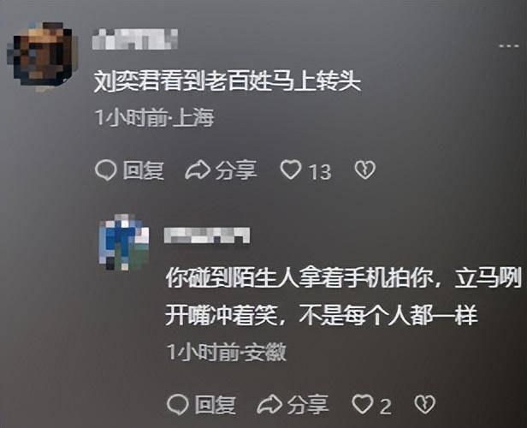Screen dimensions: 527x428
Task: Tap 回复 text under the top comment
Action: tap(144, 170)
